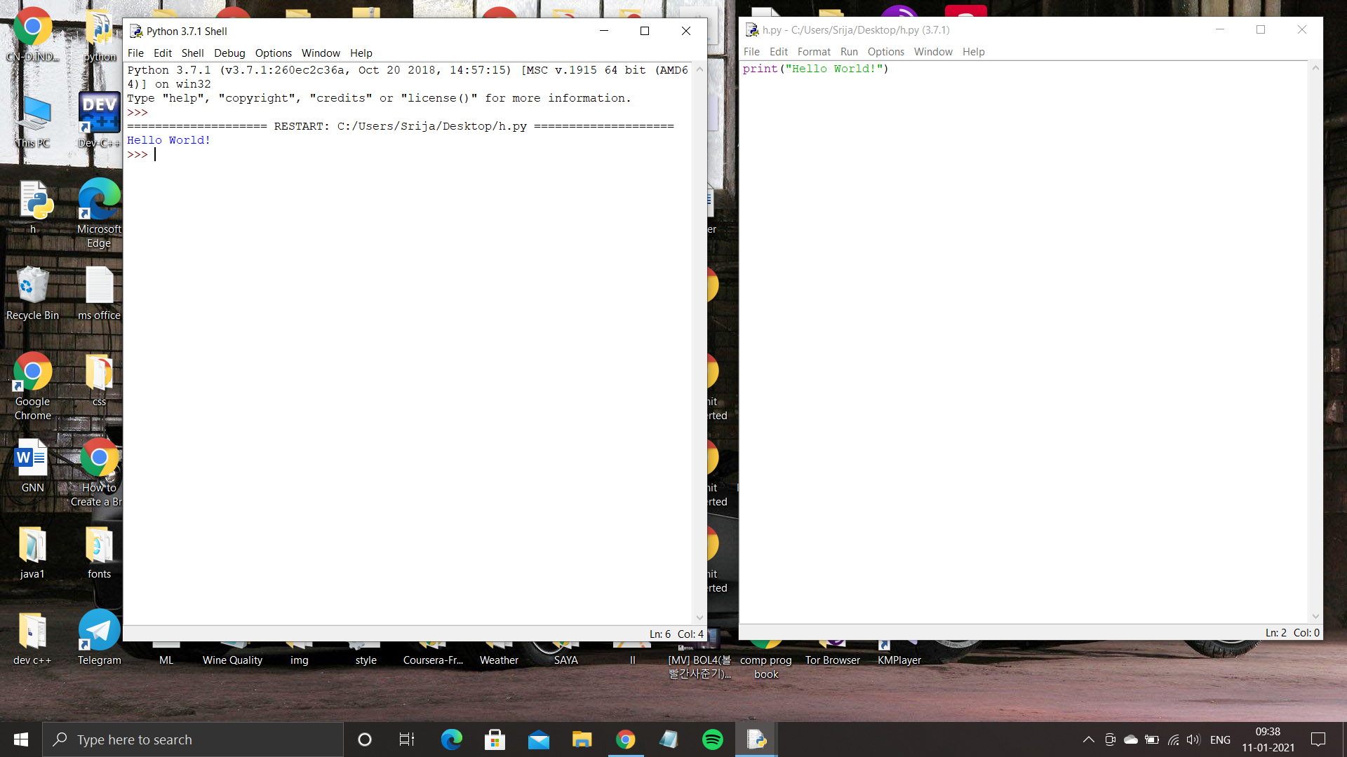The width and height of the screenshot is (1347, 757).
Task: Launch File Explorer from the taskbar
Action: [x=582, y=739]
